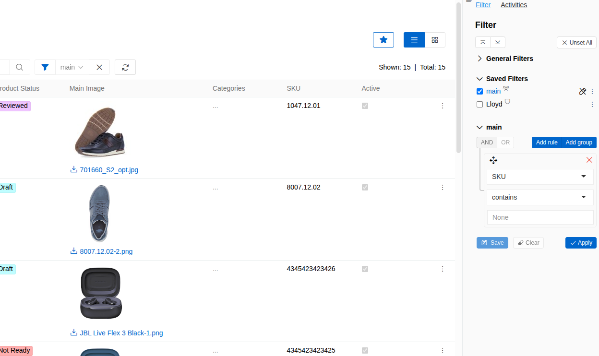
Task: Download icon beside JBL Live Flex 3 Black-1.png
Action: pyautogui.click(x=74, y=332)
